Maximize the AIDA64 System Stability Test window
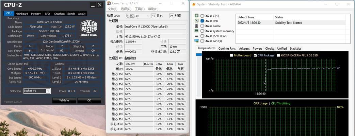The height and width of the screenshot is (136, 355). (337, 4)
